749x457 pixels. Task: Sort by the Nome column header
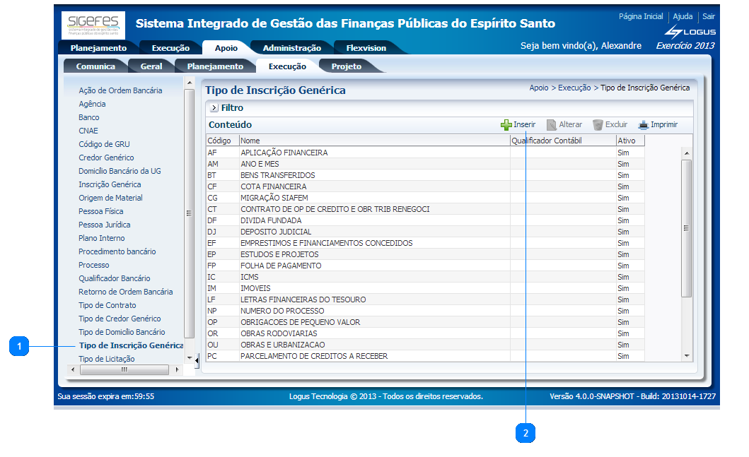[x=373, y=141]
